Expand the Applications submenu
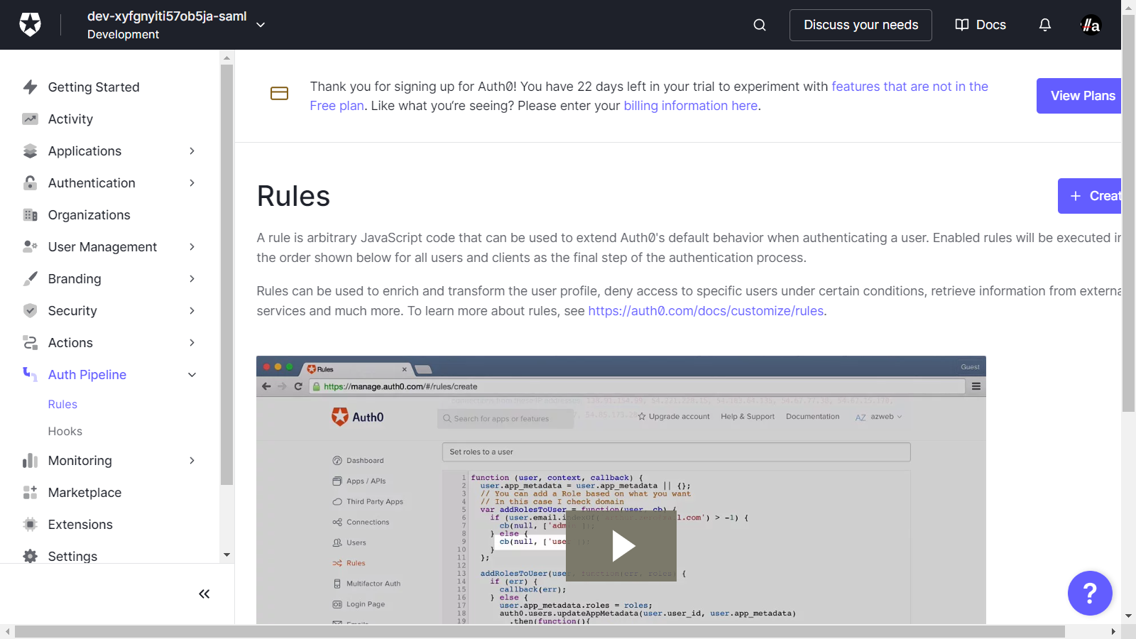 [x=192, y=151]
